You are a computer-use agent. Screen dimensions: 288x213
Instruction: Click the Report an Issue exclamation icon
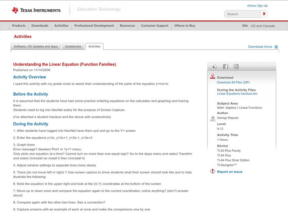[x=212, y=171]
